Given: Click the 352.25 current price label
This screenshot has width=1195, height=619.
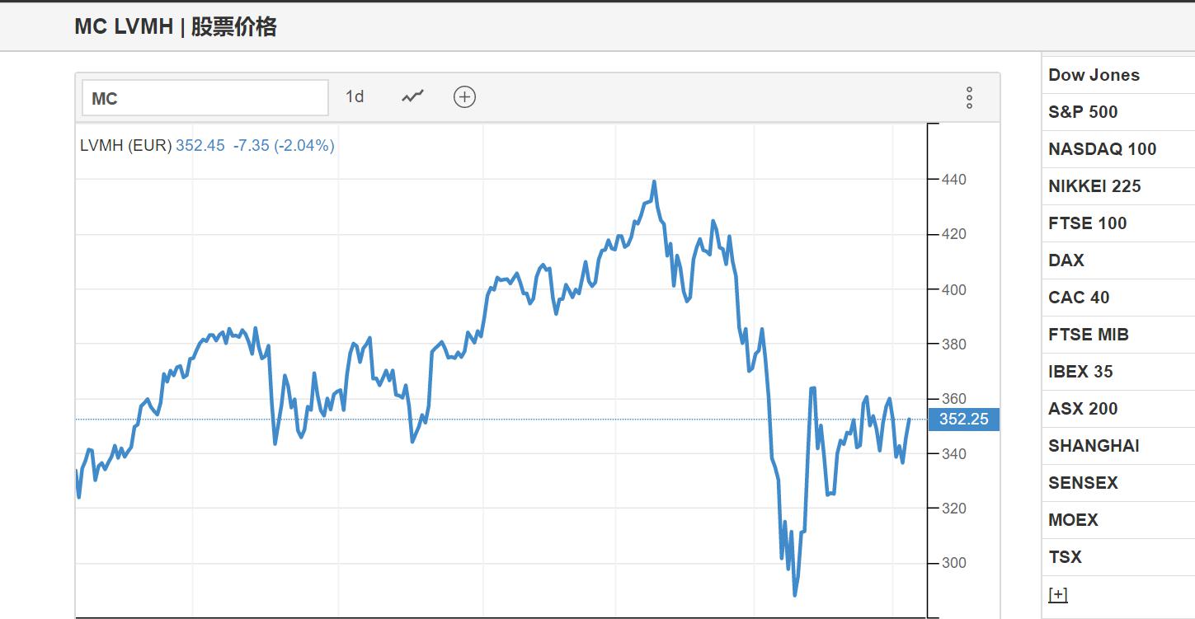Looking at the screenshot, I should 963,420.
